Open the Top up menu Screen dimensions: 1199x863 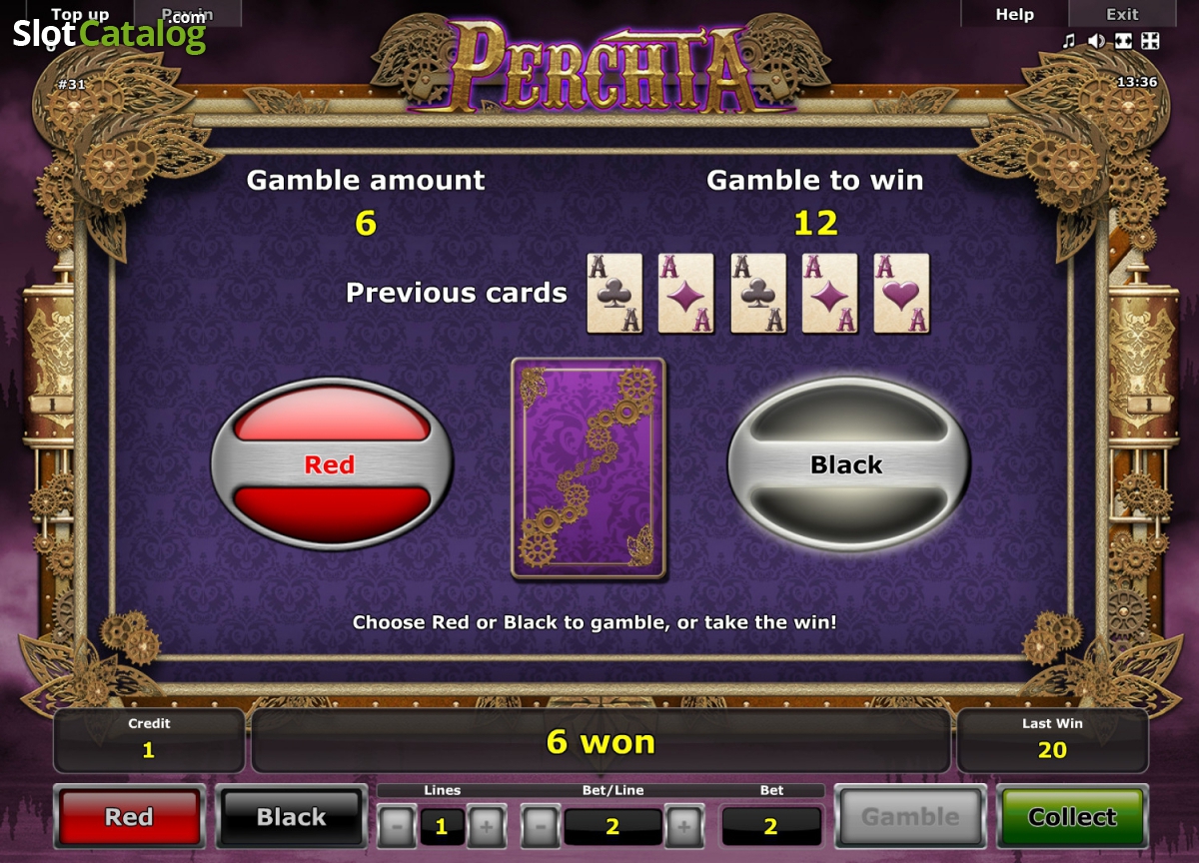[x=80, y=14]
